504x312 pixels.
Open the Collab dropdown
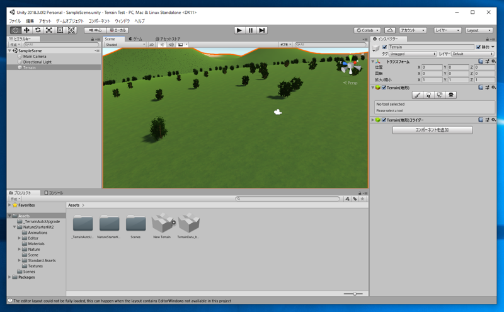pyautogui.click(x=367, y=30)
